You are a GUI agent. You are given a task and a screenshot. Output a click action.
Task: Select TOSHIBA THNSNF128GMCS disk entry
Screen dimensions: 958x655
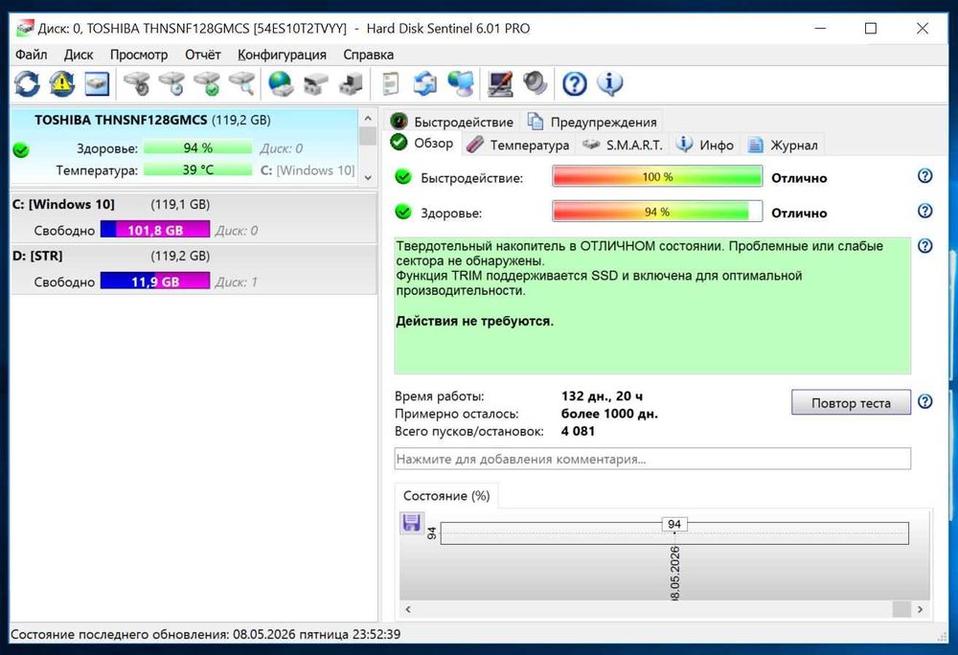184,146
